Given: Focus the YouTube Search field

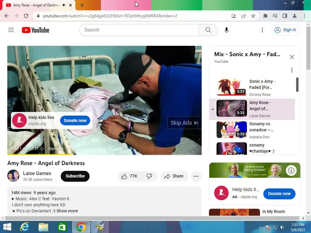Looking at the screenshot, I should [139, 30].
